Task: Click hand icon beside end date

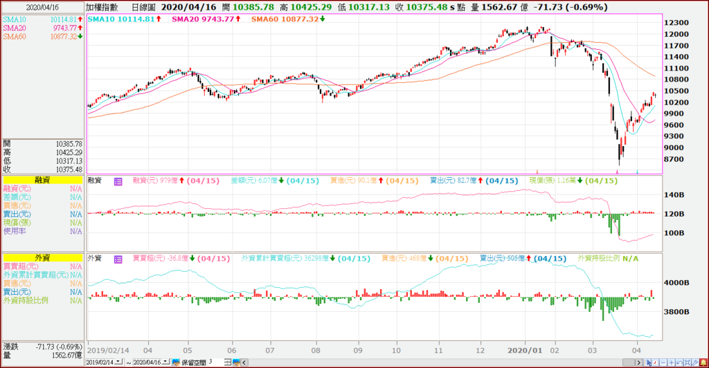Action: 176,362
